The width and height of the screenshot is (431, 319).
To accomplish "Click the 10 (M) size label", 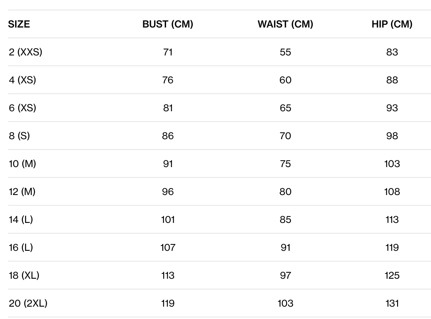I will click(x=22, y=164).
